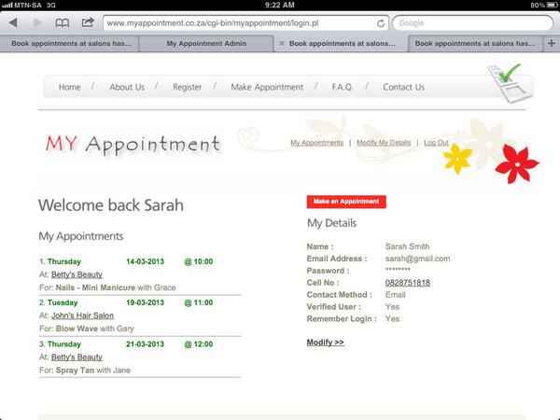The height and width of the screenshot is (420, 560).
Task: Open Home in navigation bar
Action: pos(70,87)
